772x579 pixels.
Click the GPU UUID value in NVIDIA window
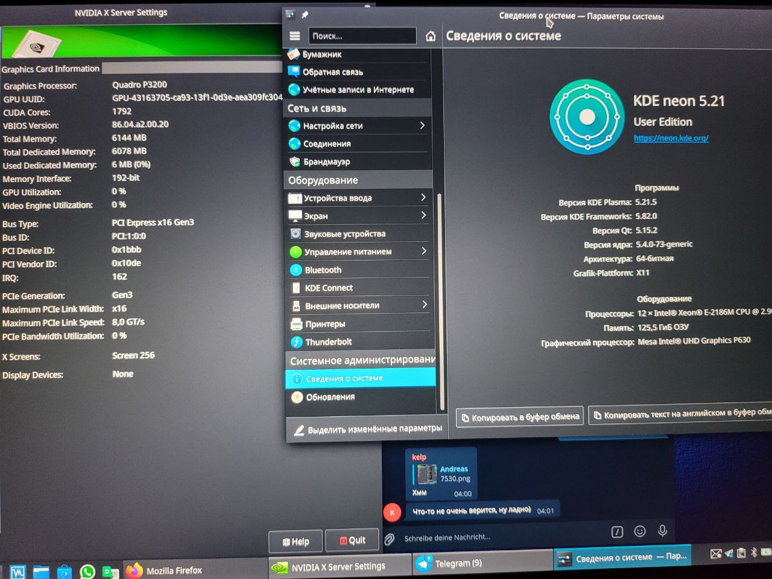(197, 98)
